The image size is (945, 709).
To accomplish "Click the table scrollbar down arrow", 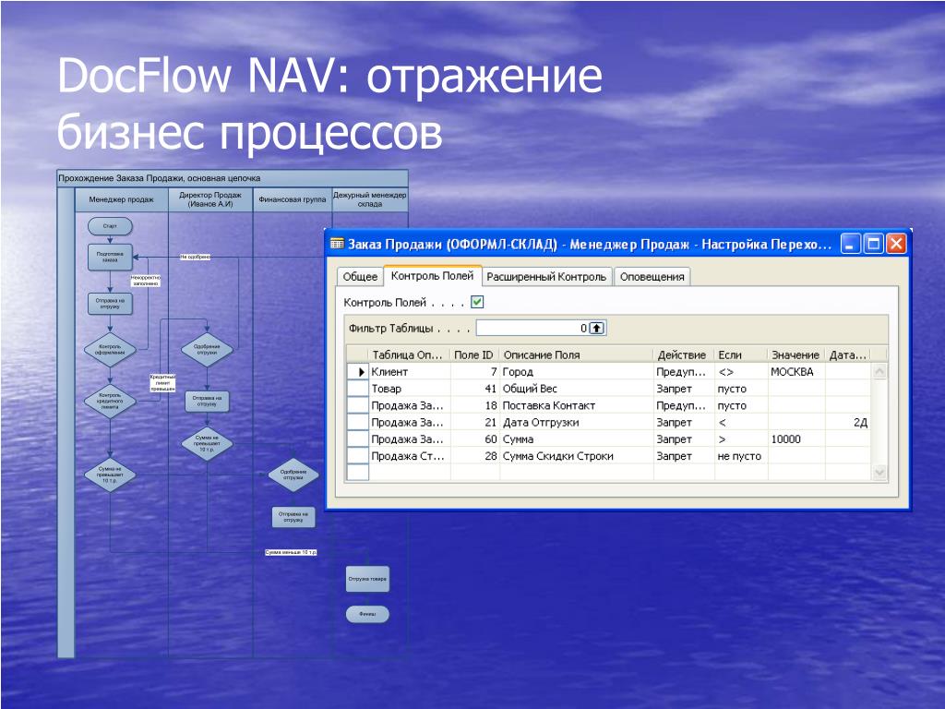I will pos(879,473).
